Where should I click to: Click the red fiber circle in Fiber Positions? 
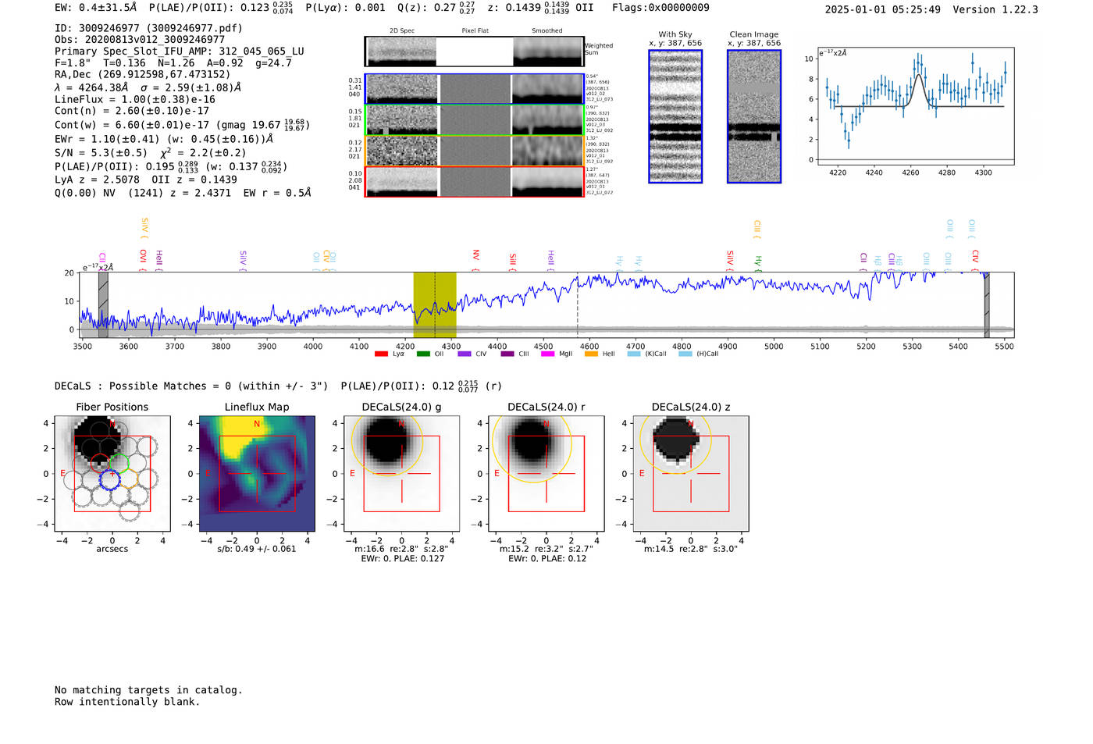coord(100,463)
